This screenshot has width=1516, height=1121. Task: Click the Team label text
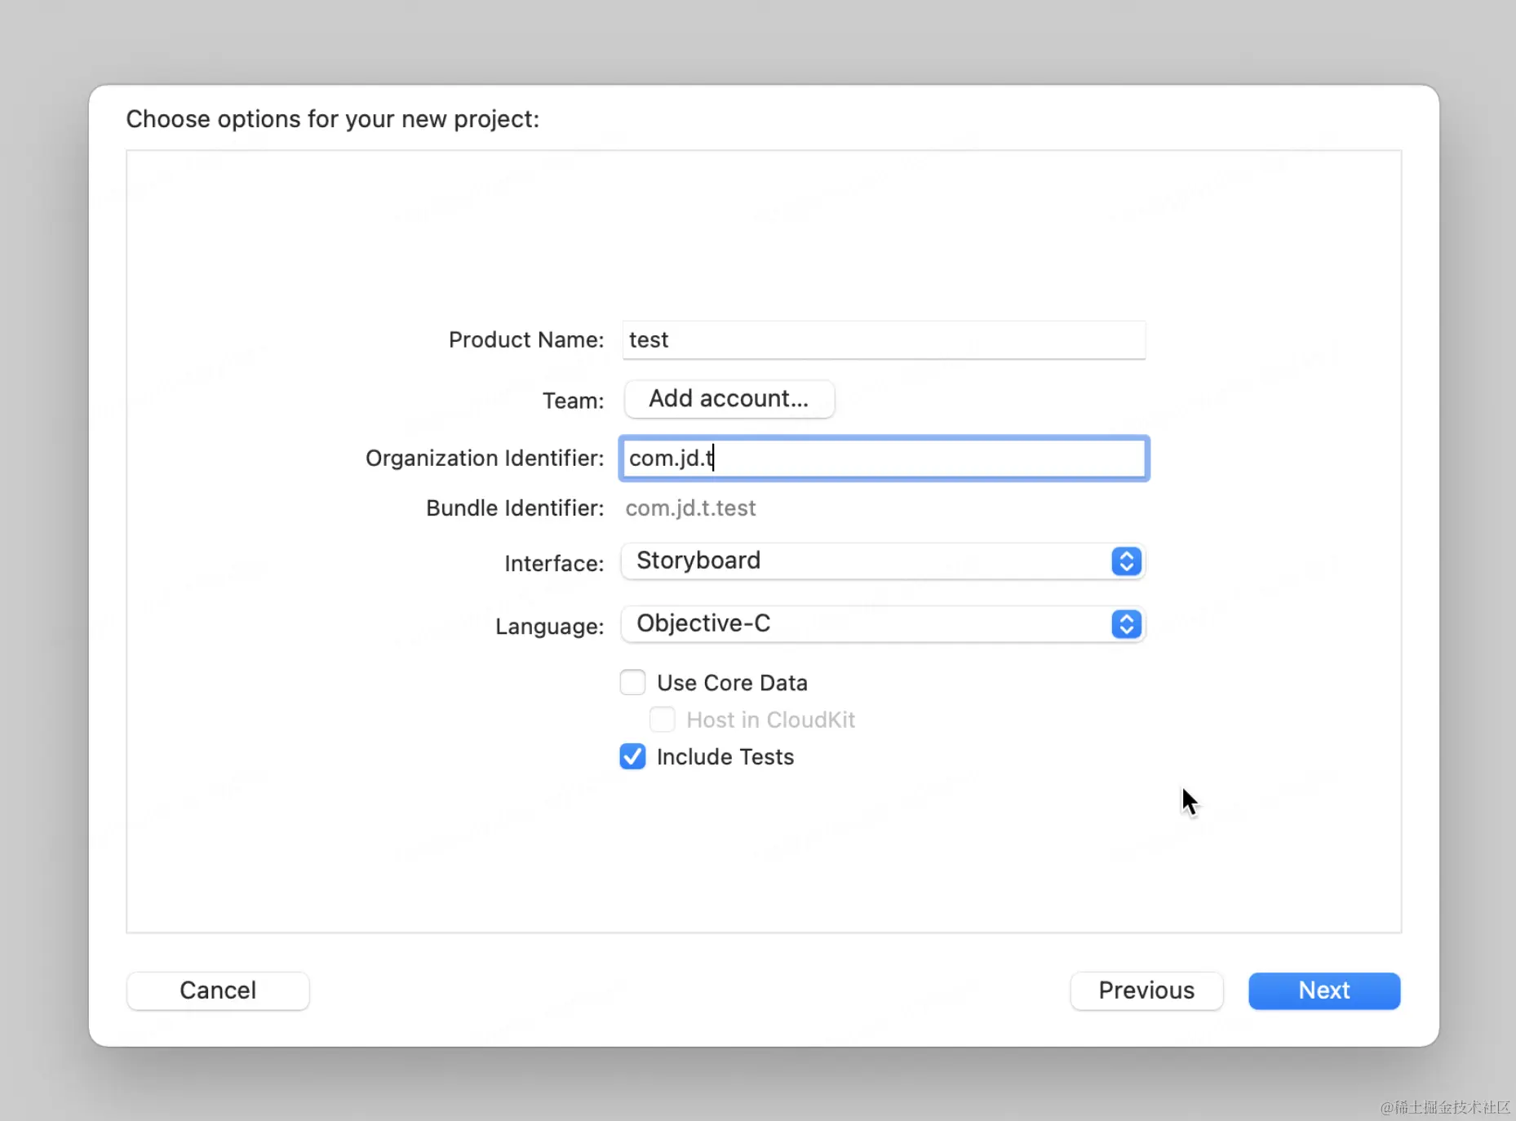[573, 401]
